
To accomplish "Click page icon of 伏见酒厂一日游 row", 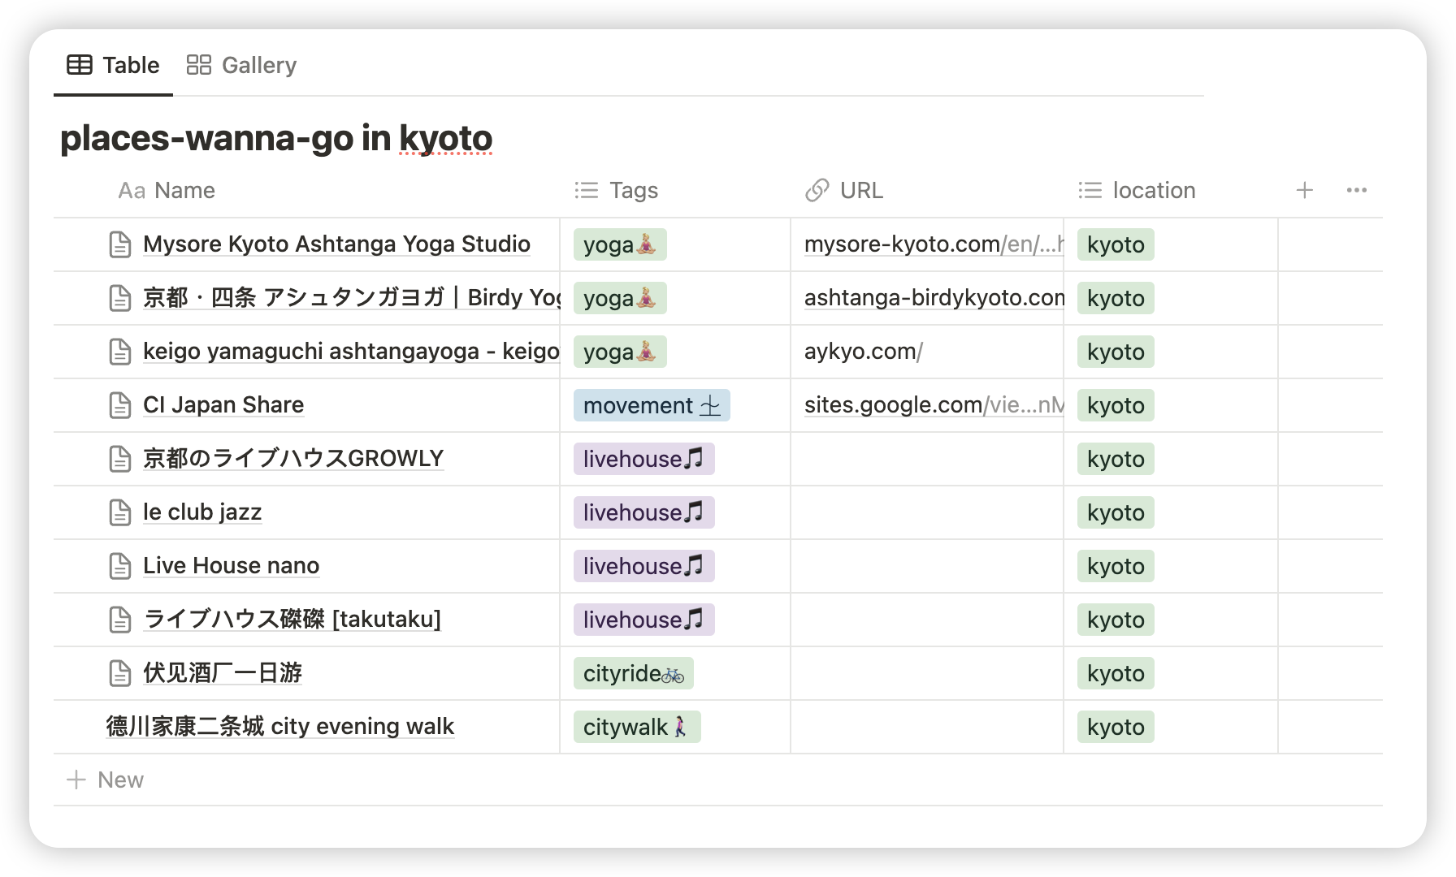I will coord(120,673).
